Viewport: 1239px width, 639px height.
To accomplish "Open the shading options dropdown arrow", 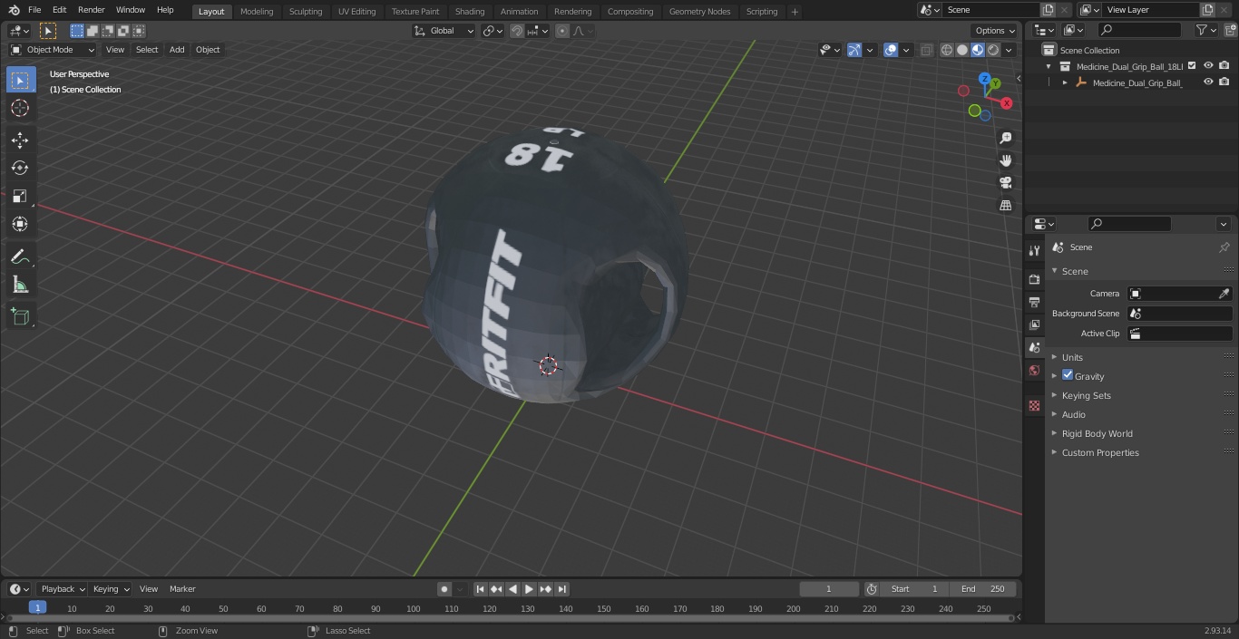I will 1009,50.
